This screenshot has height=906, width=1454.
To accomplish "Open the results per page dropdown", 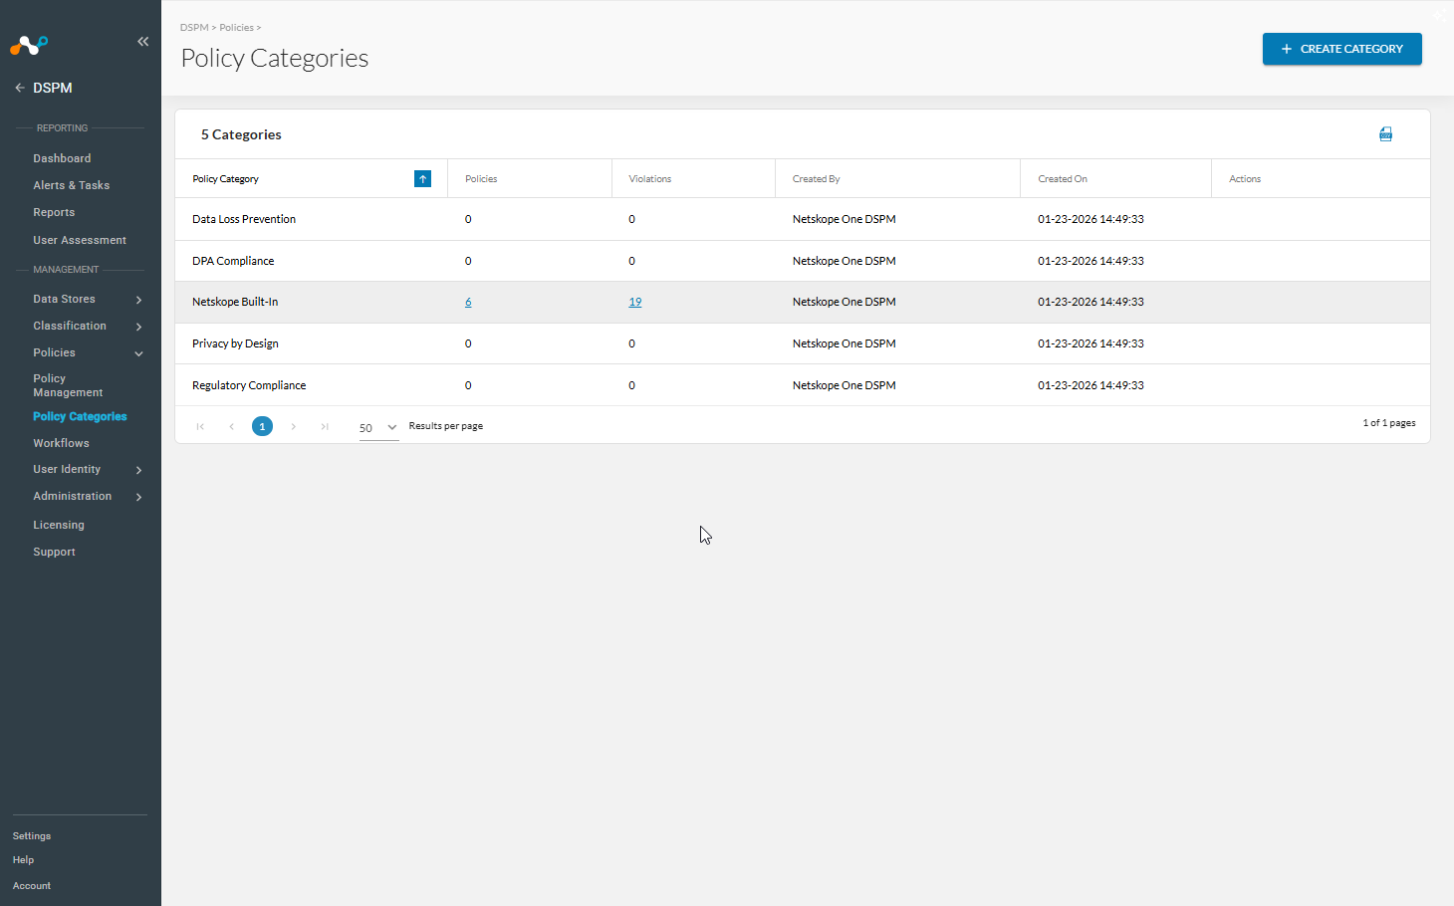I will click(x=378, y=428).
